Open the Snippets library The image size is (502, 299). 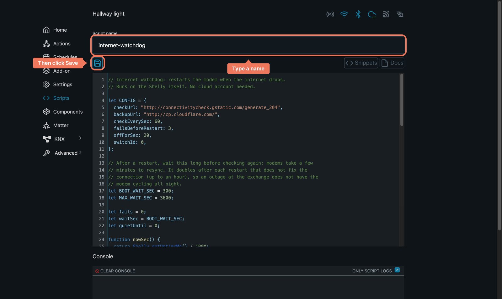point(361,63)
